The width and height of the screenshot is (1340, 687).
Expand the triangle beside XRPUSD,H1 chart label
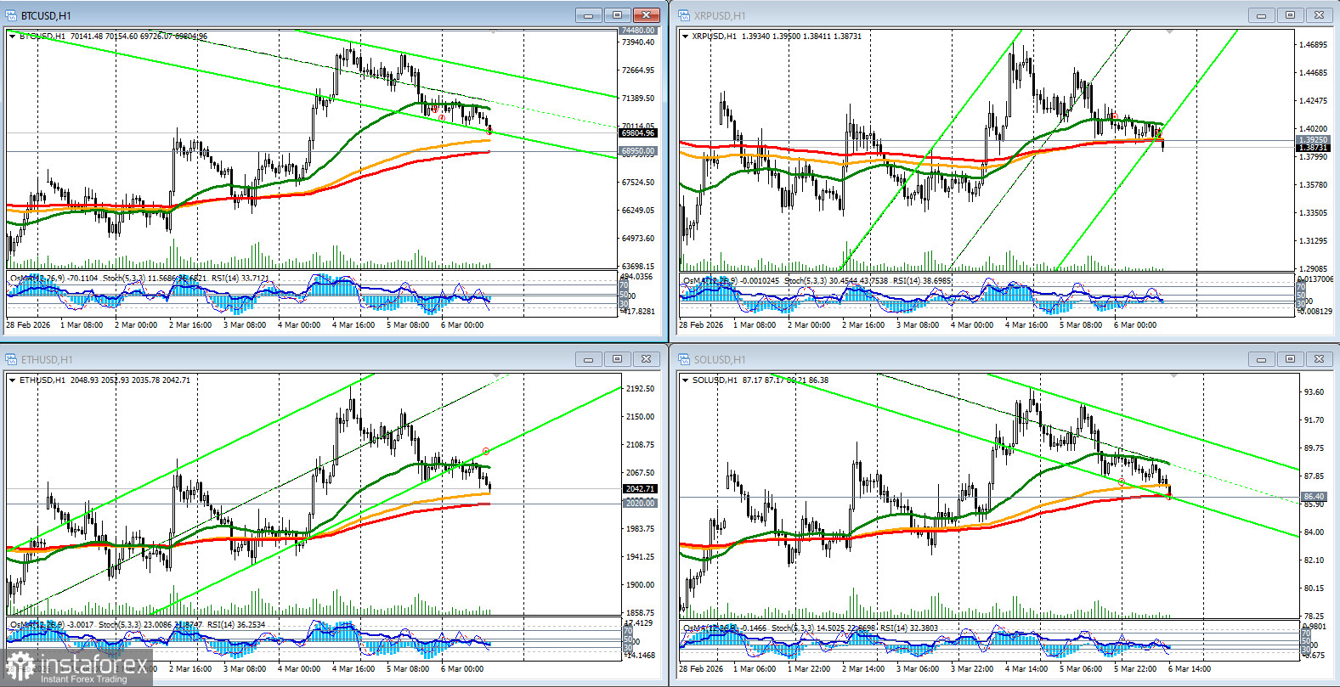click(685, 37)
